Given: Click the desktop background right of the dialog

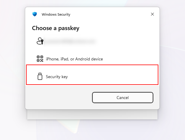Looking at the screenshot, I should click(173, 71).
